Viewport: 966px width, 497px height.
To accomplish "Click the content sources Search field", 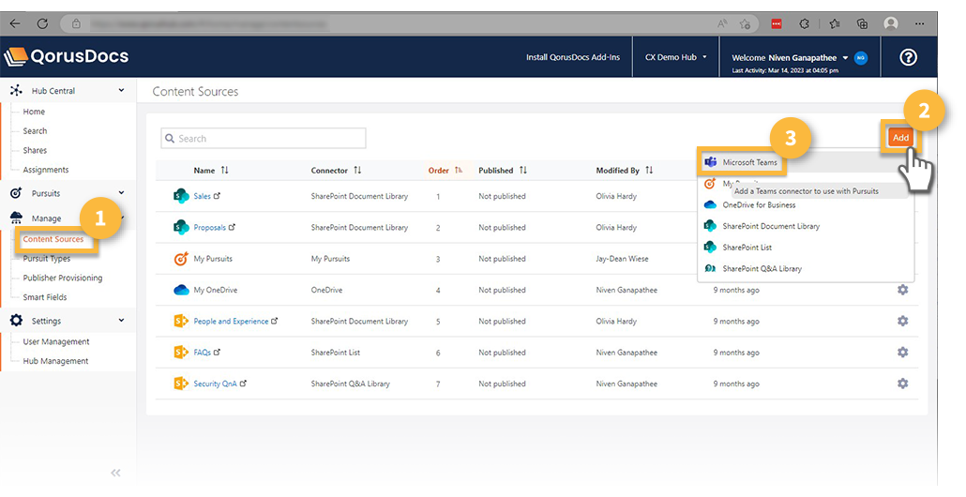I will 264,139.
